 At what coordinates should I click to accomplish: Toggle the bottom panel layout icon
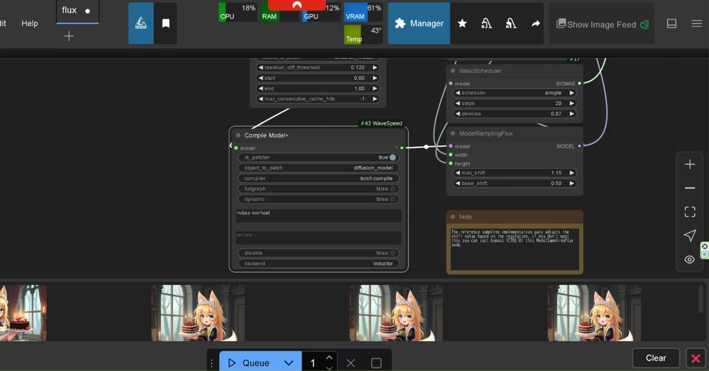[671, 23]
